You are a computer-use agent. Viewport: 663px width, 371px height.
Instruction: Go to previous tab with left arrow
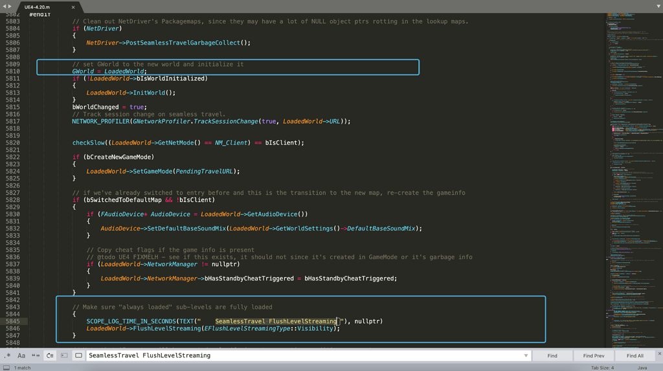tap(5, 6)
